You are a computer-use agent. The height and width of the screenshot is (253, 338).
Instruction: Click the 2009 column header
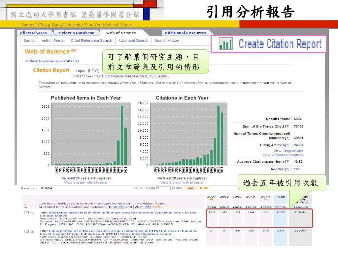pyautogui.click(x=237, y=197)
